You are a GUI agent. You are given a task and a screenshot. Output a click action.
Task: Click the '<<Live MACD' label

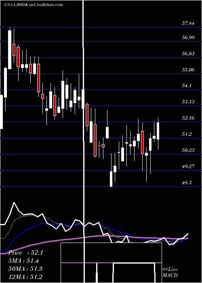point(170,272)
